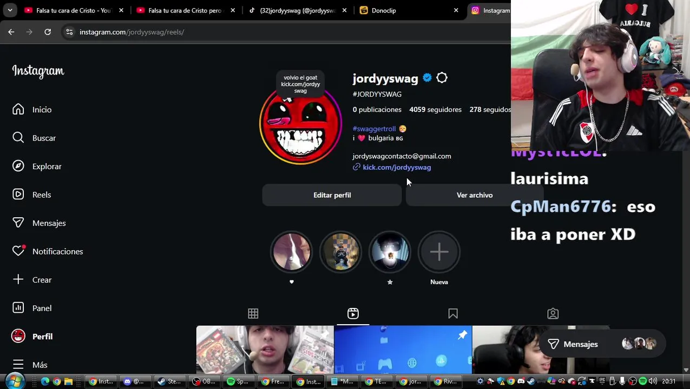Image resolution: width=690 pixels, height=389 pixels.
Task: Click Spotify icon in system tray
Action: click(x=643, y=381)
